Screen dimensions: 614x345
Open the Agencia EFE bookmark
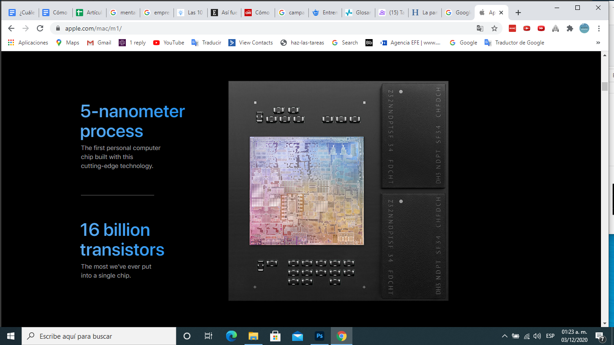[x=410, y=43]
